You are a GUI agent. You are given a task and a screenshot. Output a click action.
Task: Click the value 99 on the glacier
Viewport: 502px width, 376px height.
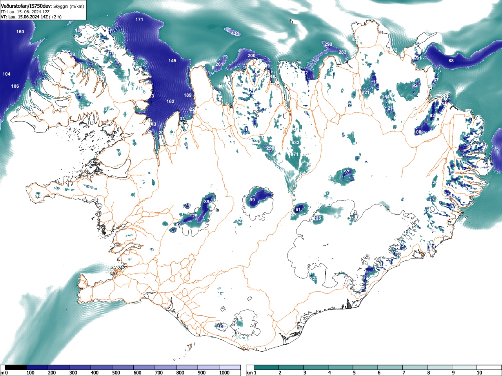pos(252,200)
